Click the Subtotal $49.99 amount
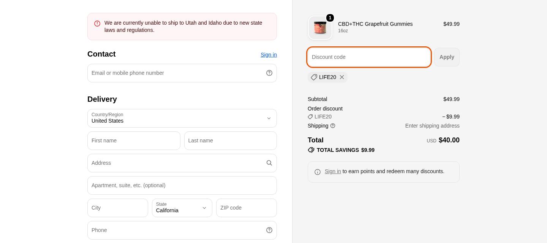The width and height of the screenshot is (547, 243). coord(451,99)
